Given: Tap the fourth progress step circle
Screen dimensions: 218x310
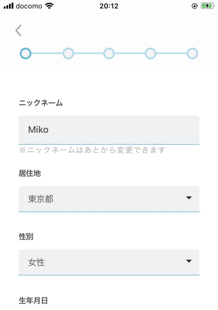Looking at the screenshot, I should (x=150, y=54).
